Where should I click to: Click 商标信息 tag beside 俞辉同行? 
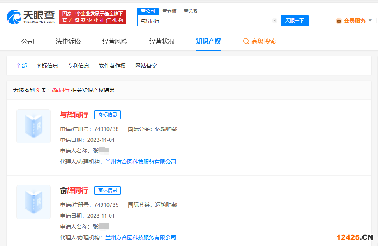point(108,190)
